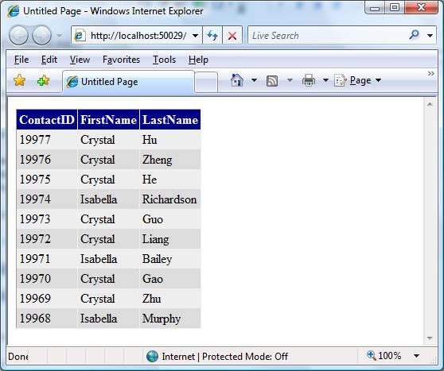Open the Favorites menu
444x371 pixels.
click(121, 60)
